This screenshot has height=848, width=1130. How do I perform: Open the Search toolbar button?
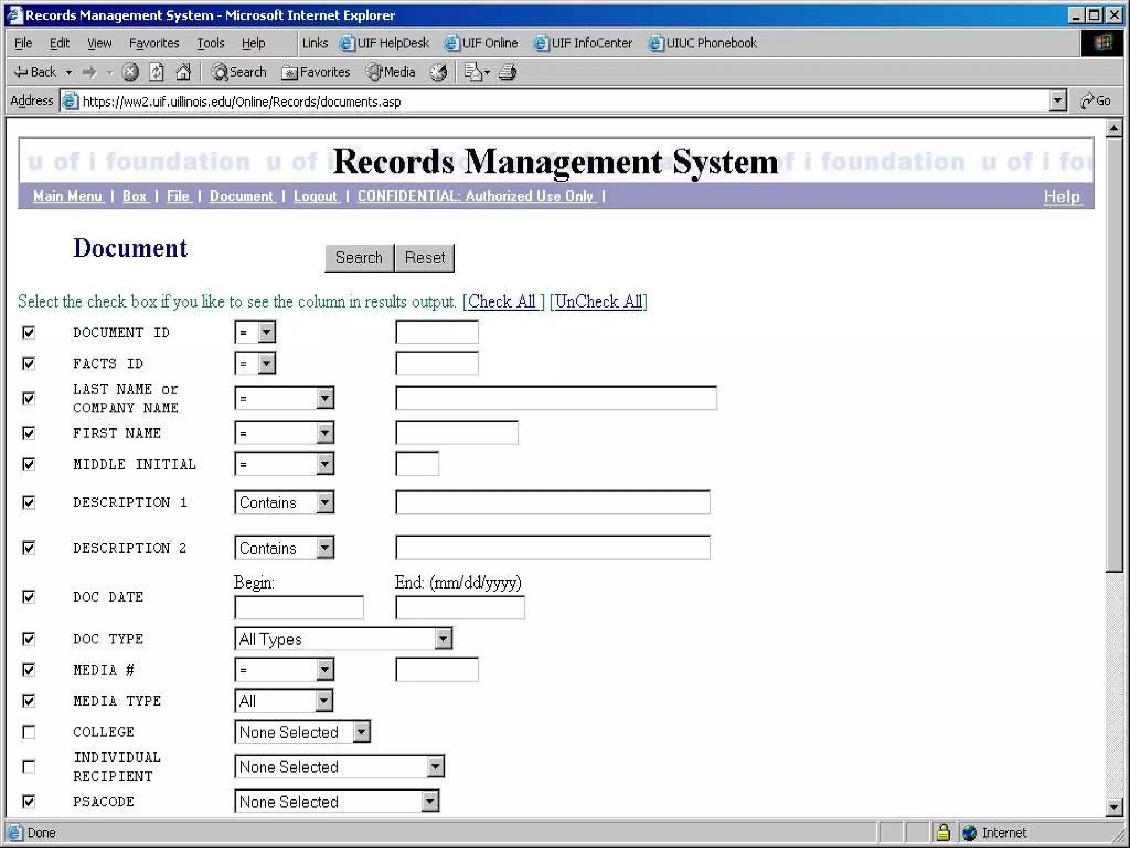[239, 72]
